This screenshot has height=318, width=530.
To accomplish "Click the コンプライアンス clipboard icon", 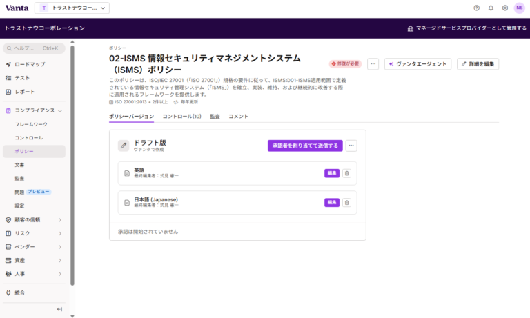I will pos(8,110).
